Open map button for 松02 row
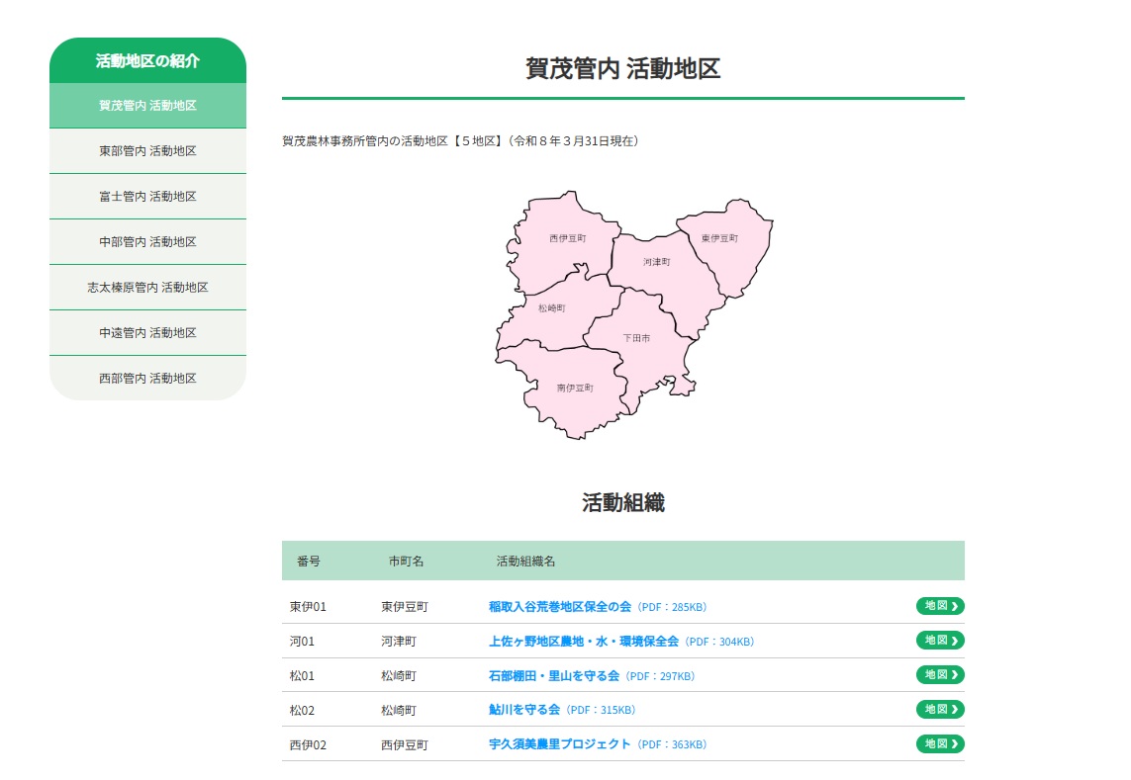This screenshot has height=780, width=1131. coord(940,710)
